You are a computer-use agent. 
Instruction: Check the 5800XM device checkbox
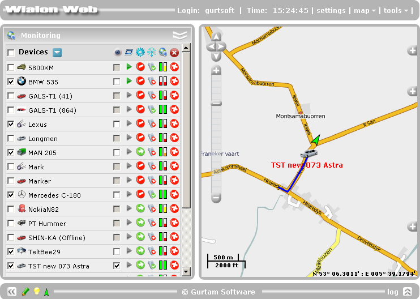tap(11, 67)
